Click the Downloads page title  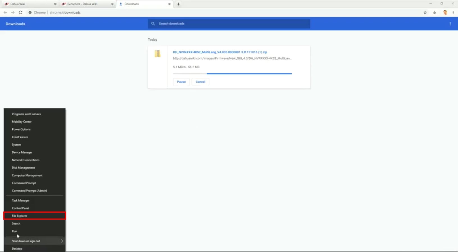(x=15, y=24)
